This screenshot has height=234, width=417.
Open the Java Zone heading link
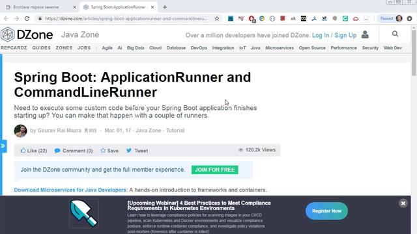click(x=80, y=34)
